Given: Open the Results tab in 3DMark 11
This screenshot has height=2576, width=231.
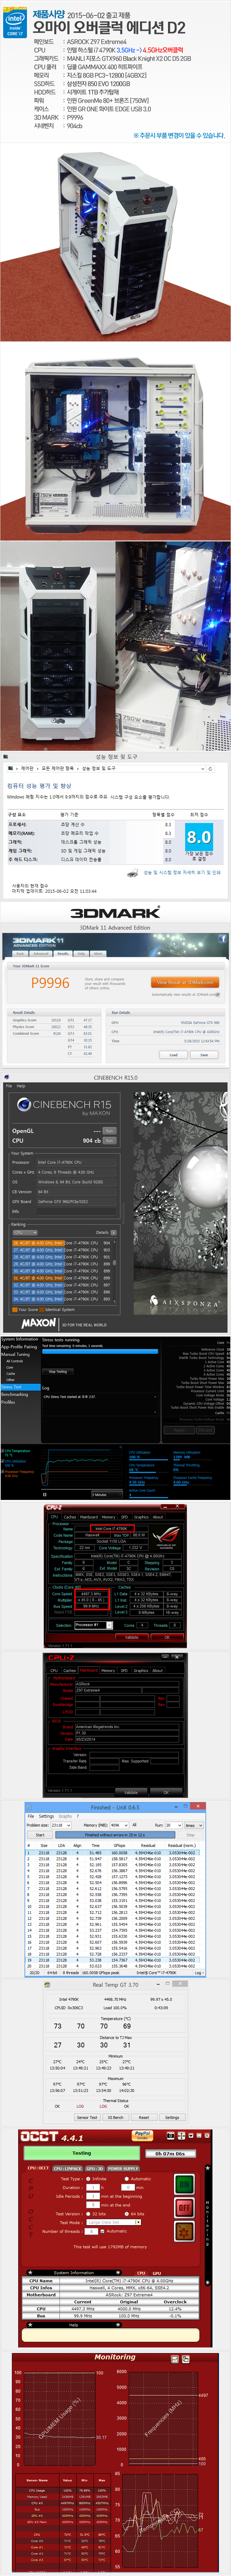Looking at the screenshot, I should click(x=62, y=954).
